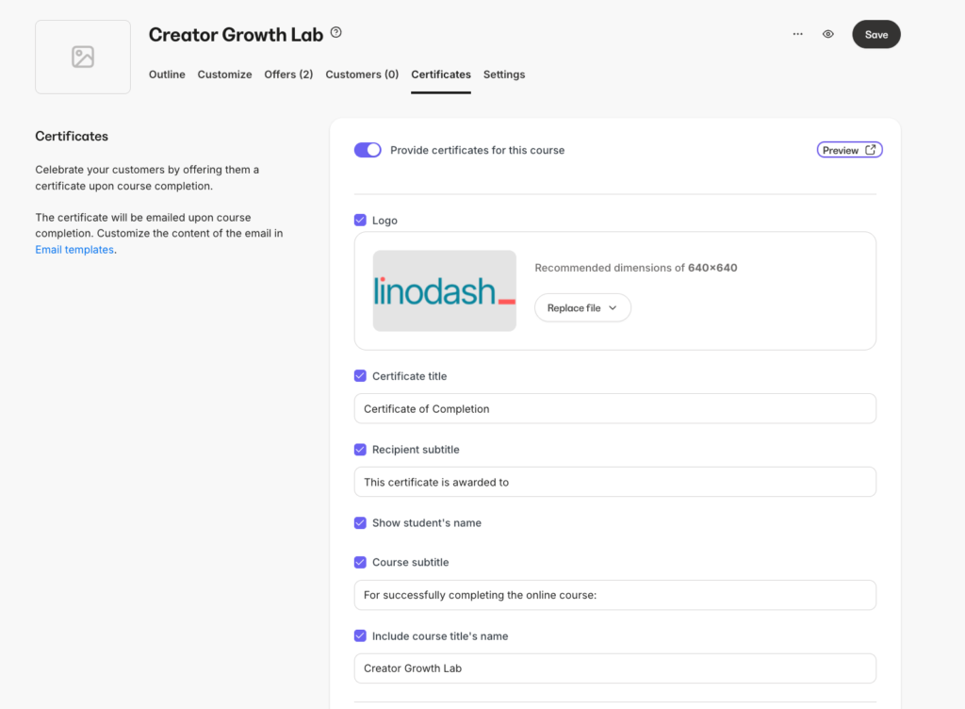The height and width of the screenshot is (709, 965).
Task: Click the help icon beside Creator Growth Lab
Action: tap(336, 33)
